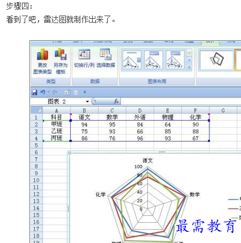The width and height of the screenshot is (241, 243).
Task: Click the chart's left edge sizing handle
Action: click(68, 208)
